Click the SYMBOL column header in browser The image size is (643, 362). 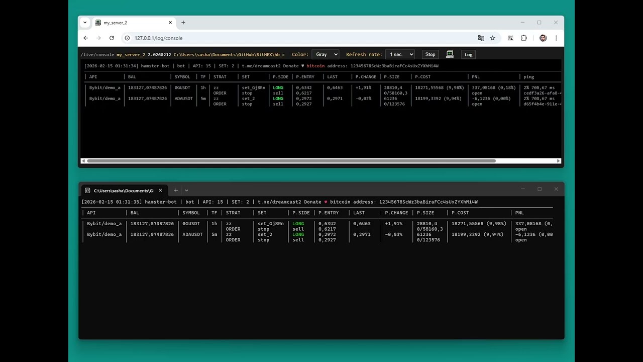point(182,77)
